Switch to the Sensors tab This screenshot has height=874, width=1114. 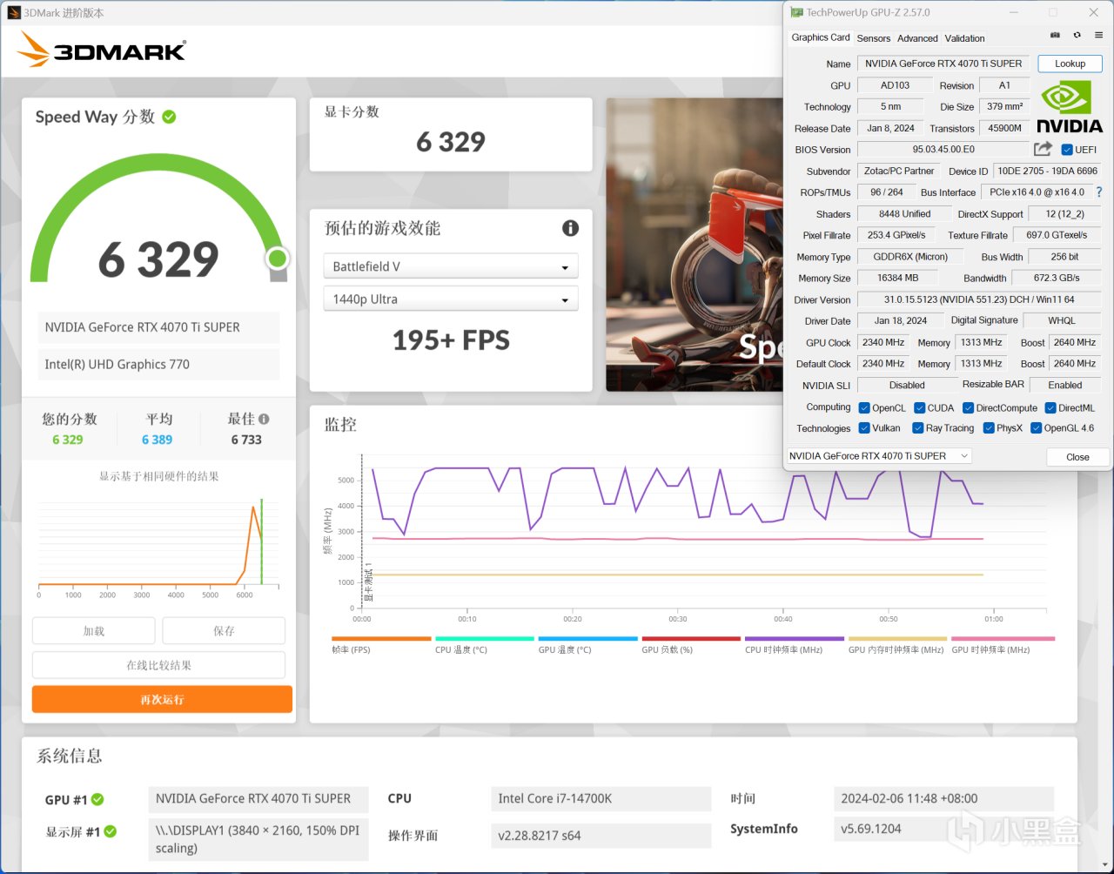point(874,38)
